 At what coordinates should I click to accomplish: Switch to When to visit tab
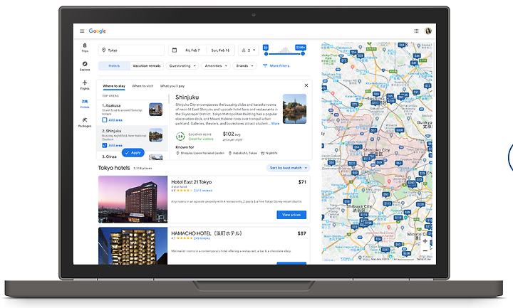(x=142, y=86)
